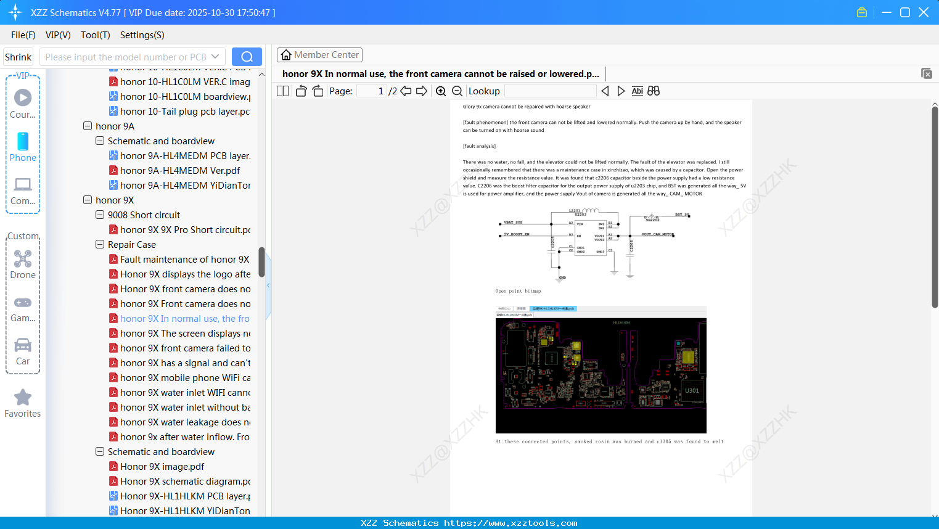The image size is (939, 529).
Task: Open honor 9X The screen displays file
Action: (x=179, y=333)
